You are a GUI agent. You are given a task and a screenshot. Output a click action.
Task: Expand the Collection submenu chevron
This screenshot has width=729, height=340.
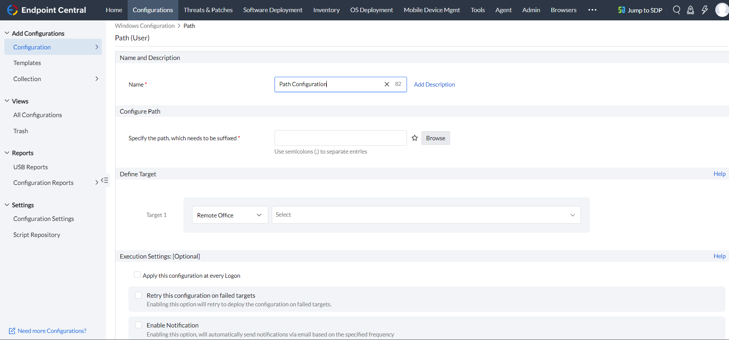click(x=97, y=79)
